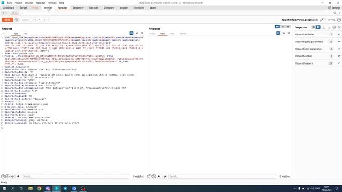Go back to previous request in history

[36, 20]
